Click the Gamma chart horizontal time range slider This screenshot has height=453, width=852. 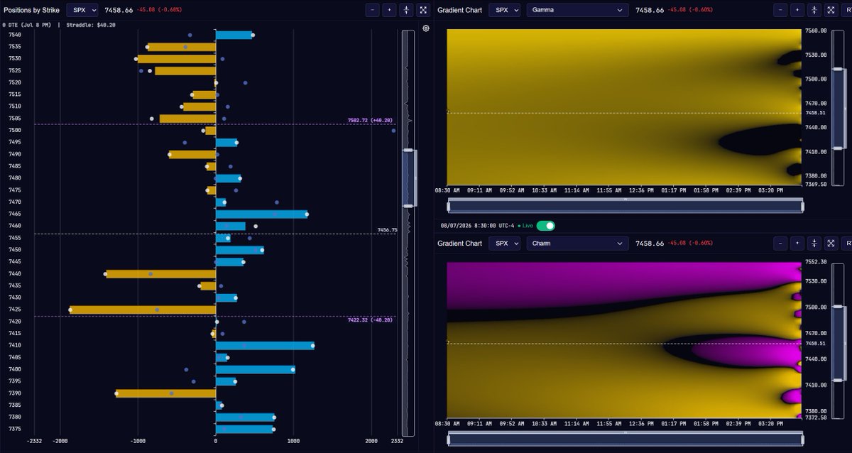pos(625,206)
